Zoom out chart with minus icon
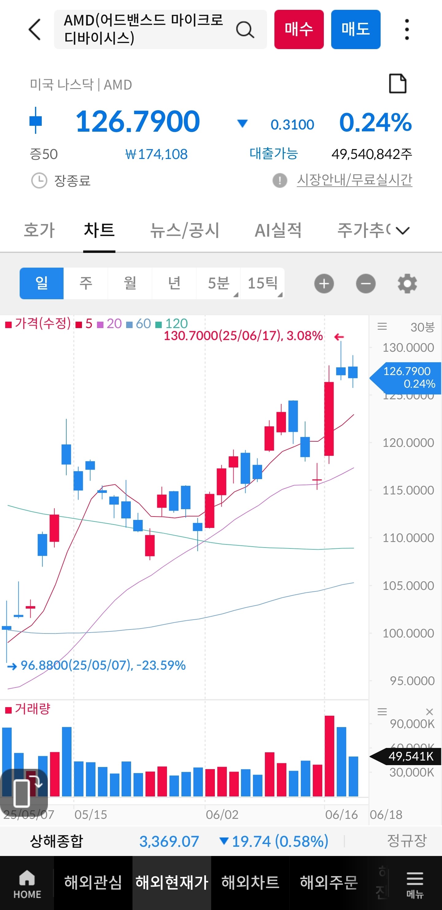 [366, 283]
